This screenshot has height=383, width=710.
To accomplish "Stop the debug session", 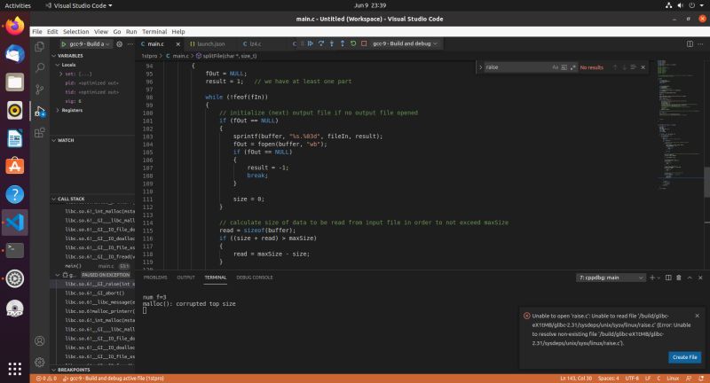I will (364, 43).
